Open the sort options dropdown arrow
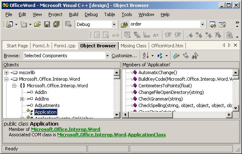This screenshot has height=154, width=242. 152,56
